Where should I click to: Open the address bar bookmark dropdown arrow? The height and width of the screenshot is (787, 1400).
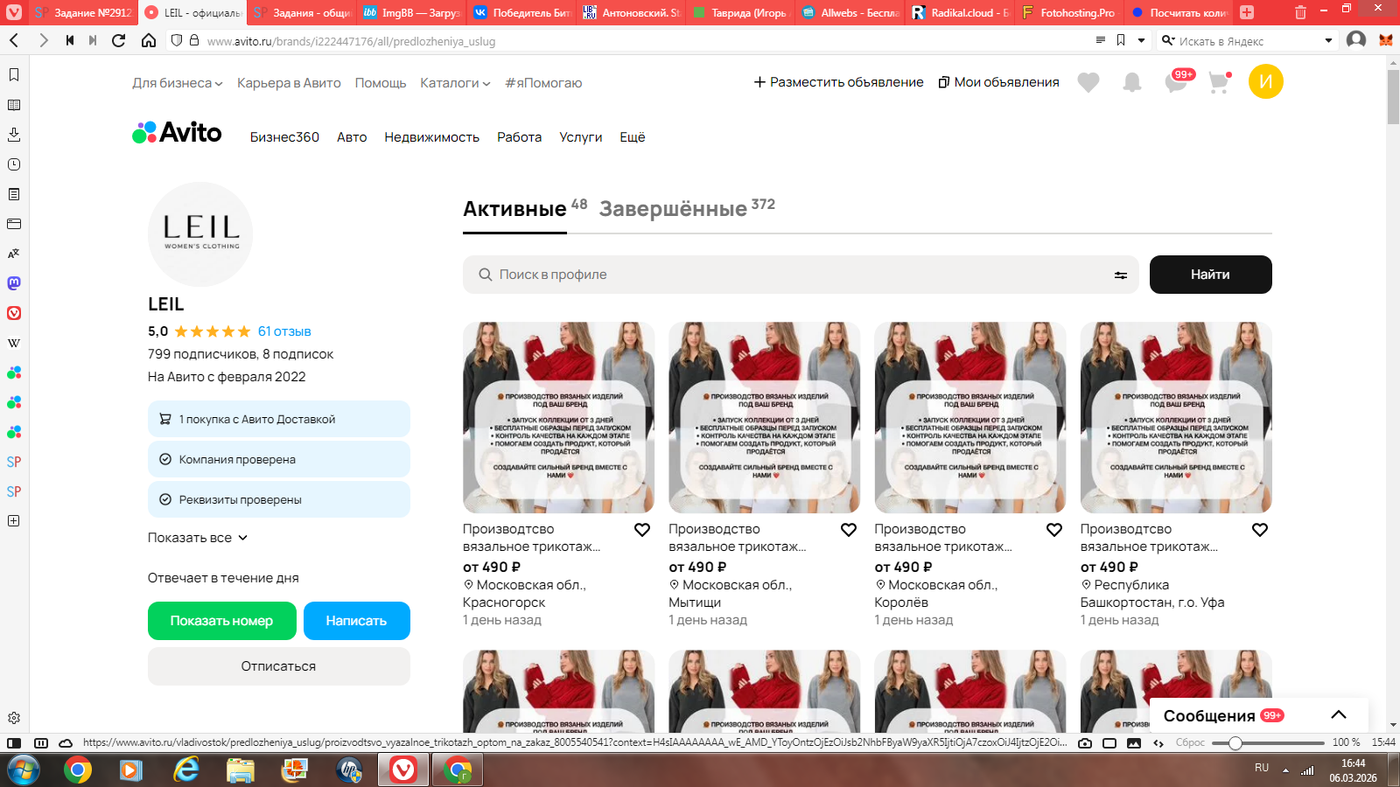(x=1141, y=40)
